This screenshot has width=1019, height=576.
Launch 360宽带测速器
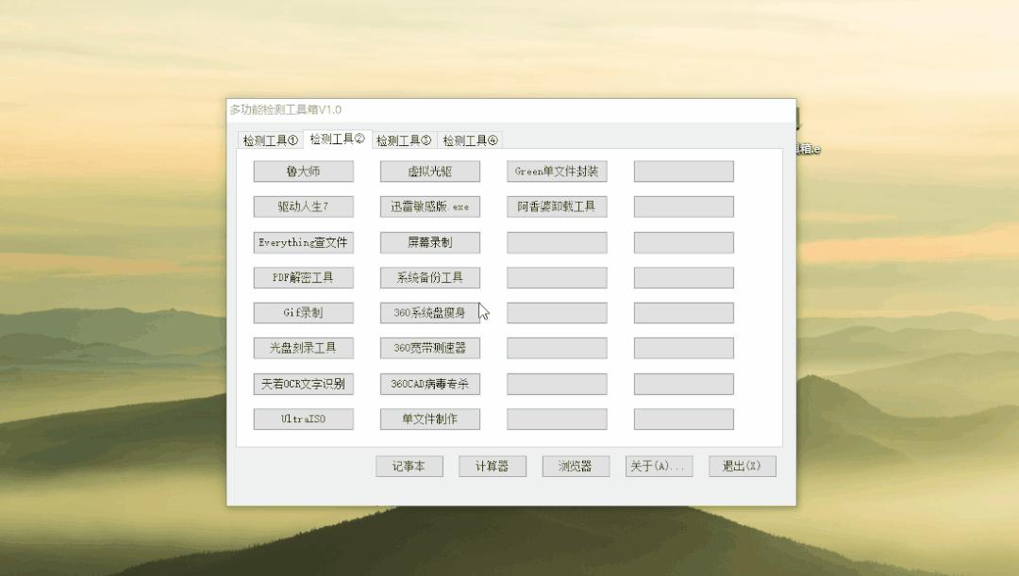tap(429, 348)
